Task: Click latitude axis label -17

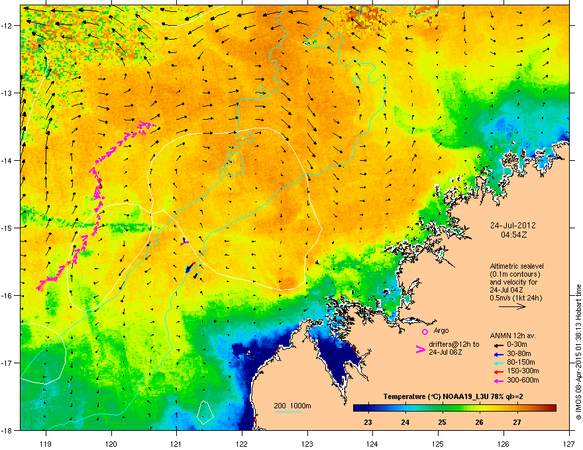Action: tap(7, 363)
